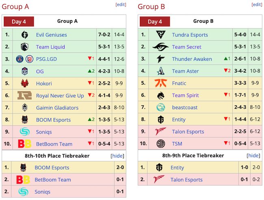The height and width of the screenshot is (200, 264).
Task: Open the Team Secret team link
Action: tap(186, 47)
